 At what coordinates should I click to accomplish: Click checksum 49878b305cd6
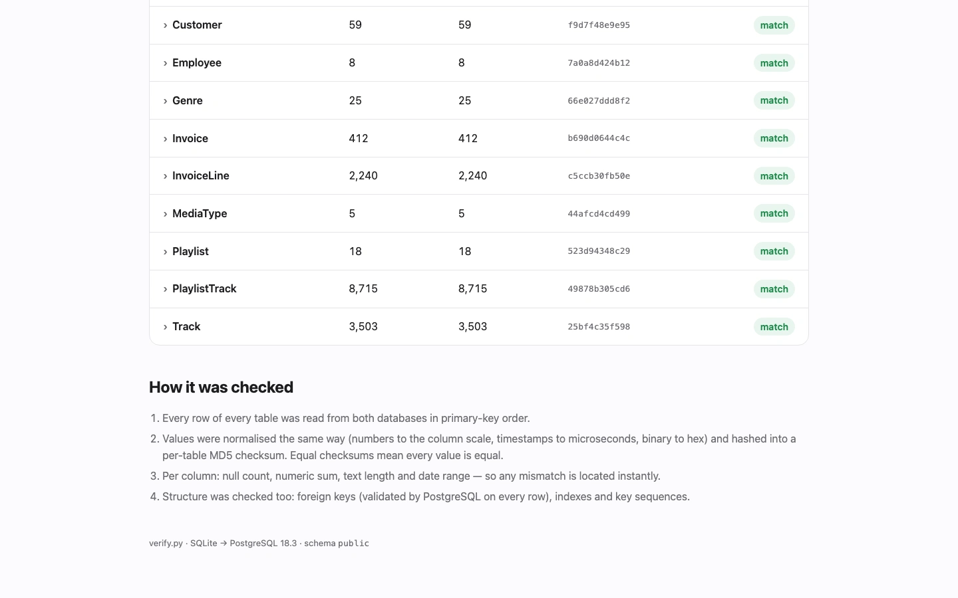coord(599,289)
